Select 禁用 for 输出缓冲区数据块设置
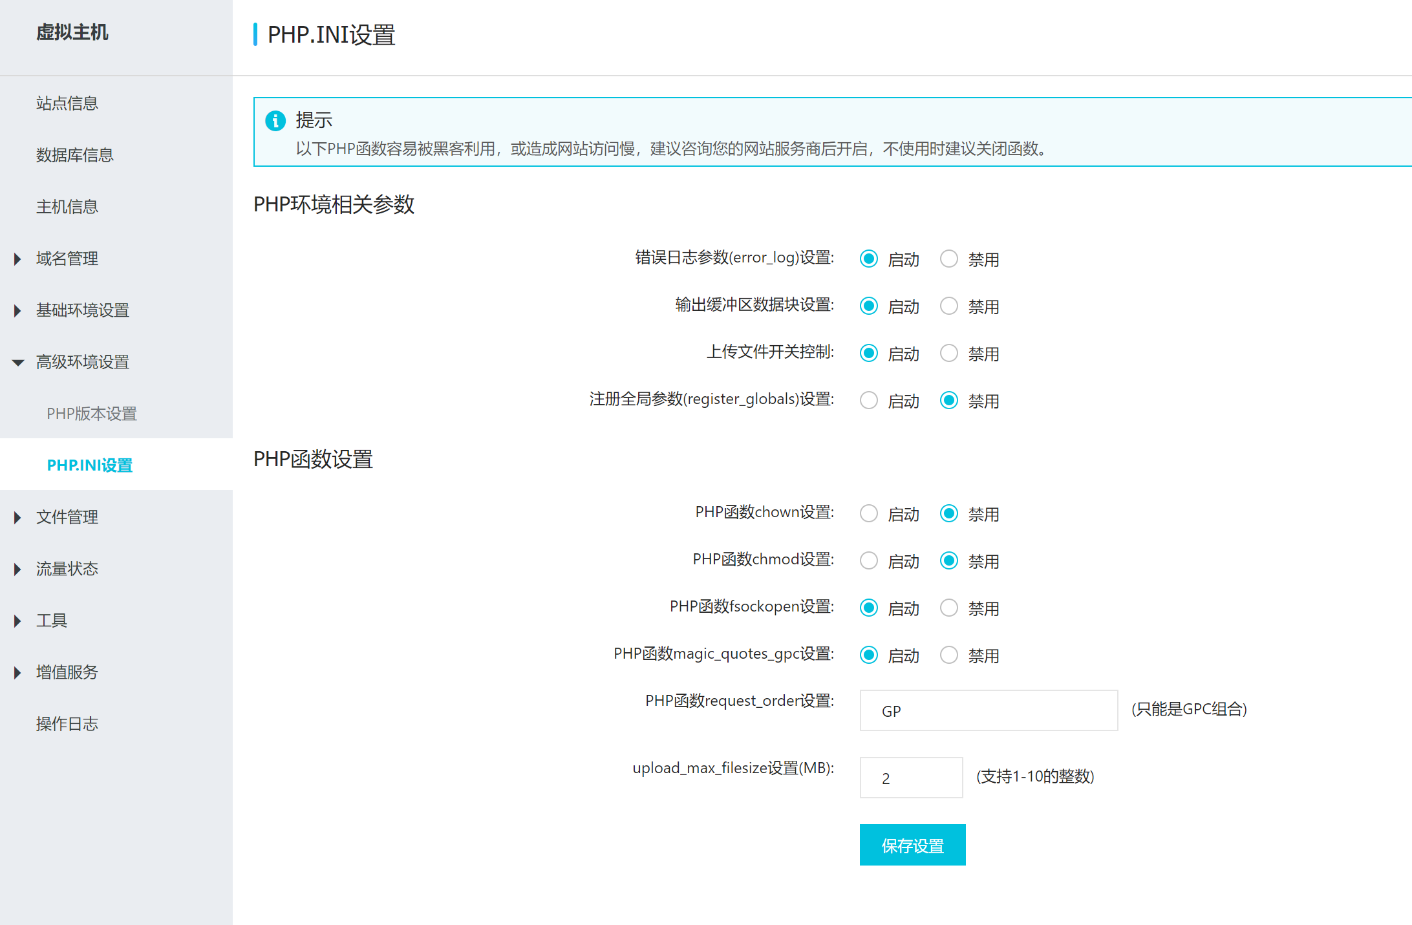 (x=949, y=306)
